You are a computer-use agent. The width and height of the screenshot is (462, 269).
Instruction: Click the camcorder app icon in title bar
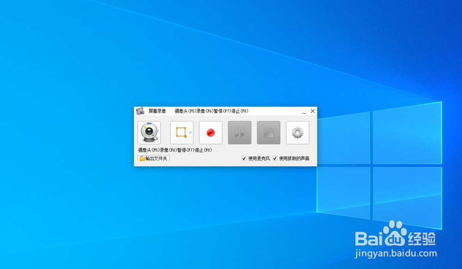[x=140, y=111]
